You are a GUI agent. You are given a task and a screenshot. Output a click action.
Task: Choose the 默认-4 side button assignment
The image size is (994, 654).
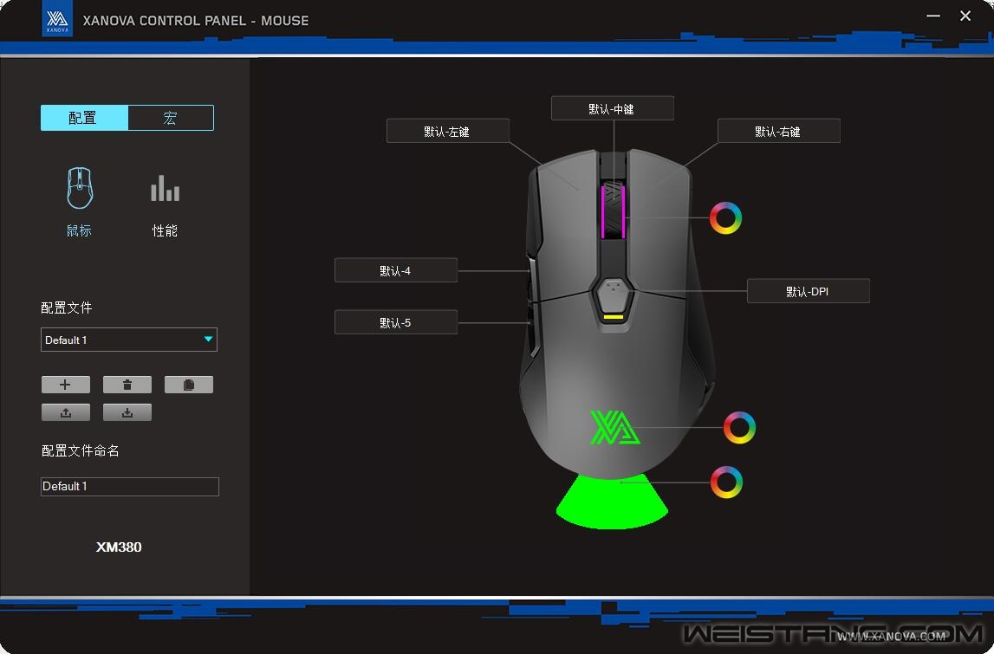click(x=395, y=271)
